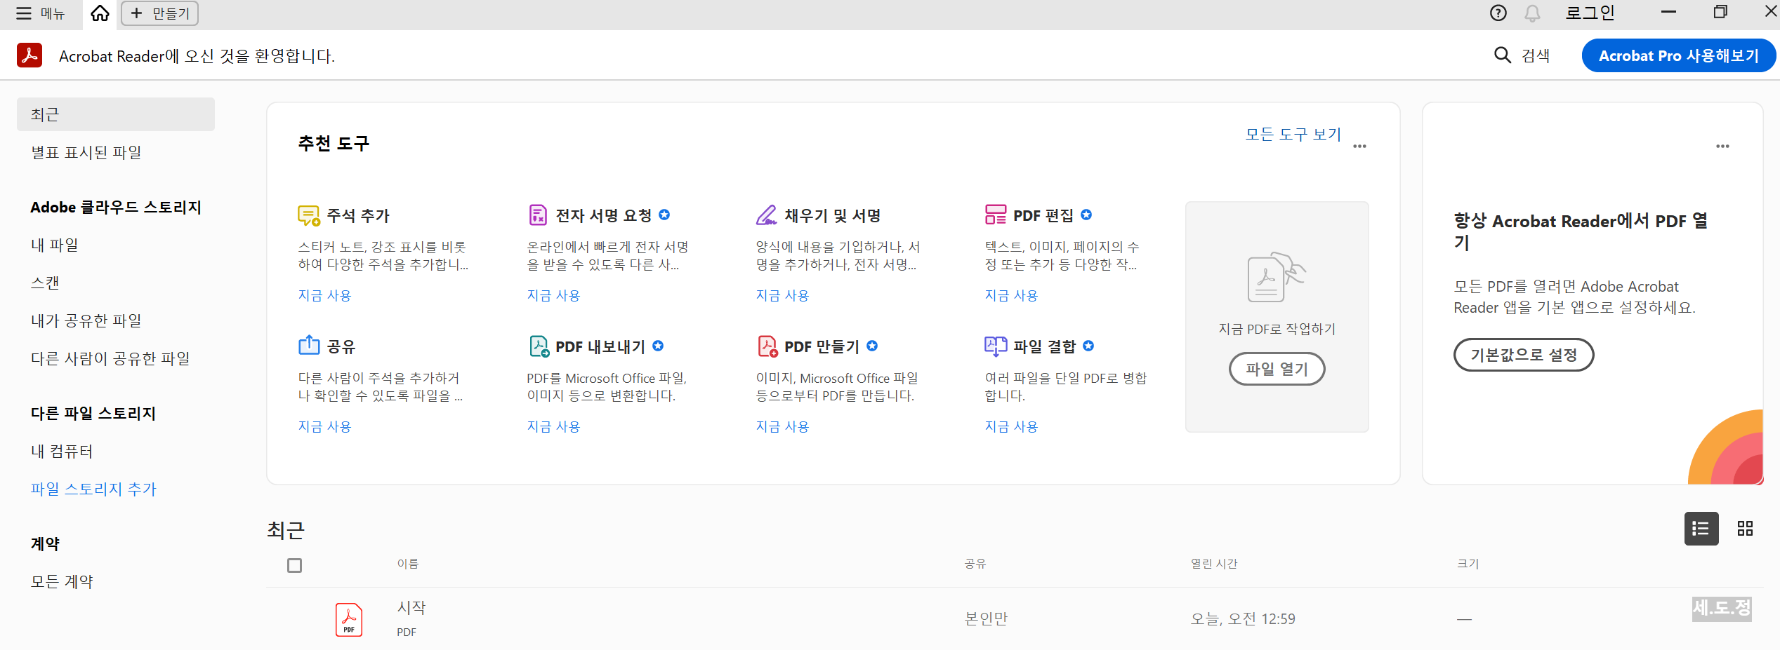Select the PDF 편집 icon
This screenshot has height=650, width=1780.
click(995, 215)
